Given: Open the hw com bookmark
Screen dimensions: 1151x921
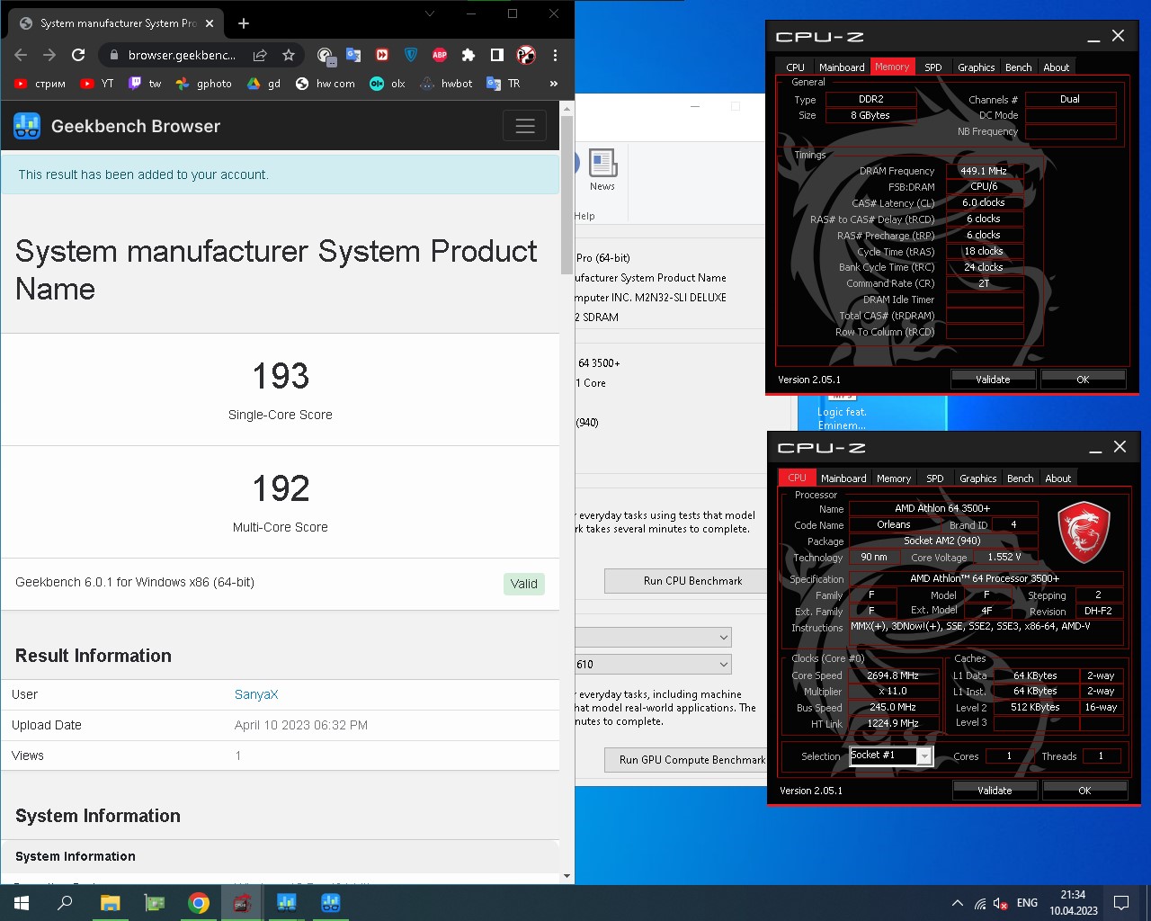Looking at the screenshot, I should point(325,84).
